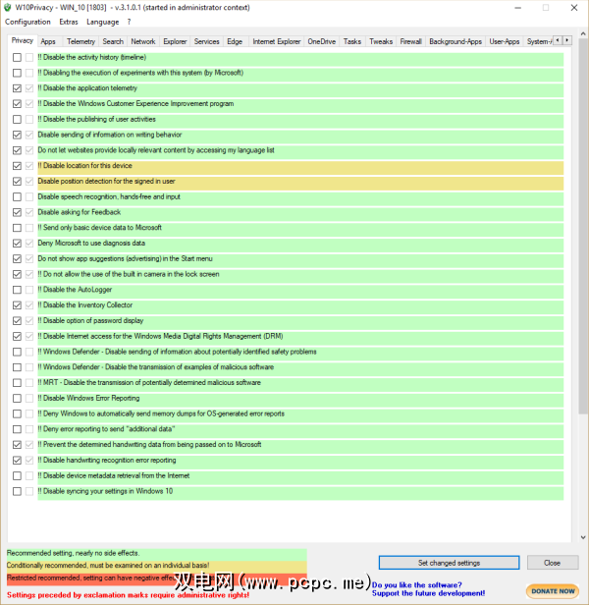Click the scrollbar up arrow
The image size is (589, 605).
[583, 34]
